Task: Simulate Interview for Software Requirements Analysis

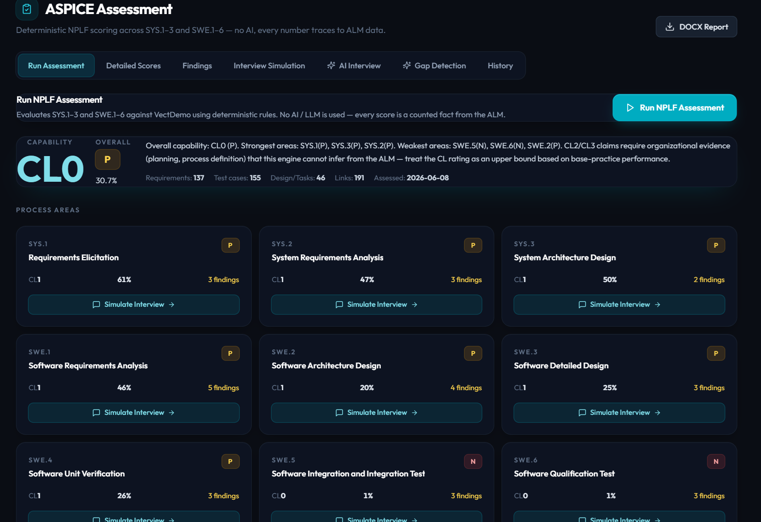Action: [134, 412]
